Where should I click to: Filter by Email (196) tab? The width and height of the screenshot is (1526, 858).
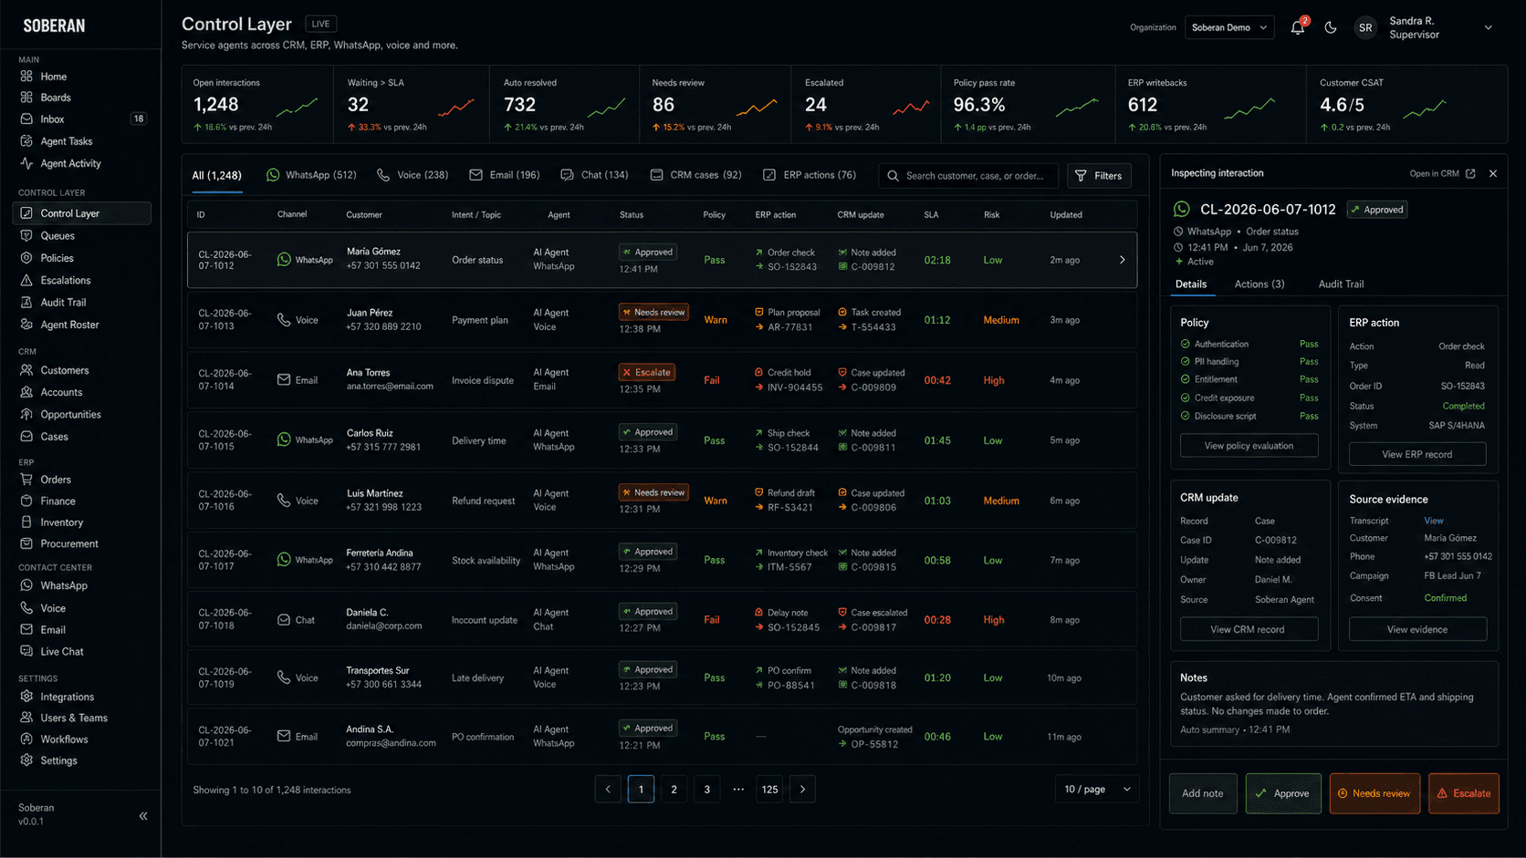point(505,175)
